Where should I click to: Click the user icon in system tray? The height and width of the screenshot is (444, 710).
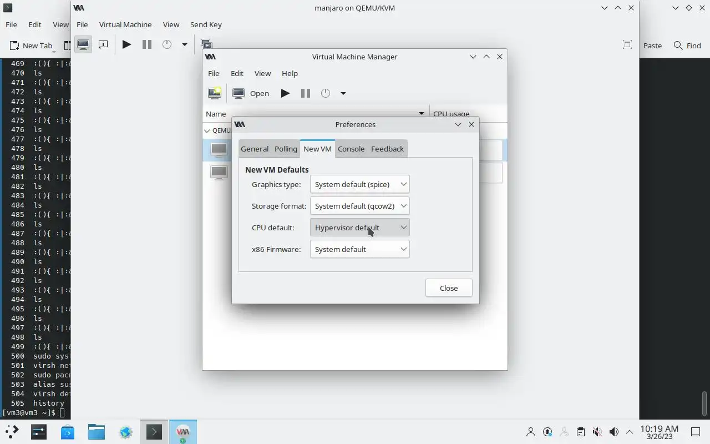pyautogui.click(x=531, y=432)
